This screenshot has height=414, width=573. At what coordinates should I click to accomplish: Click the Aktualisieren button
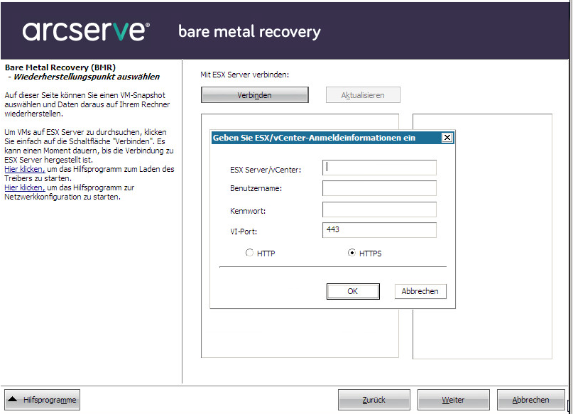[x=363, y=95]
